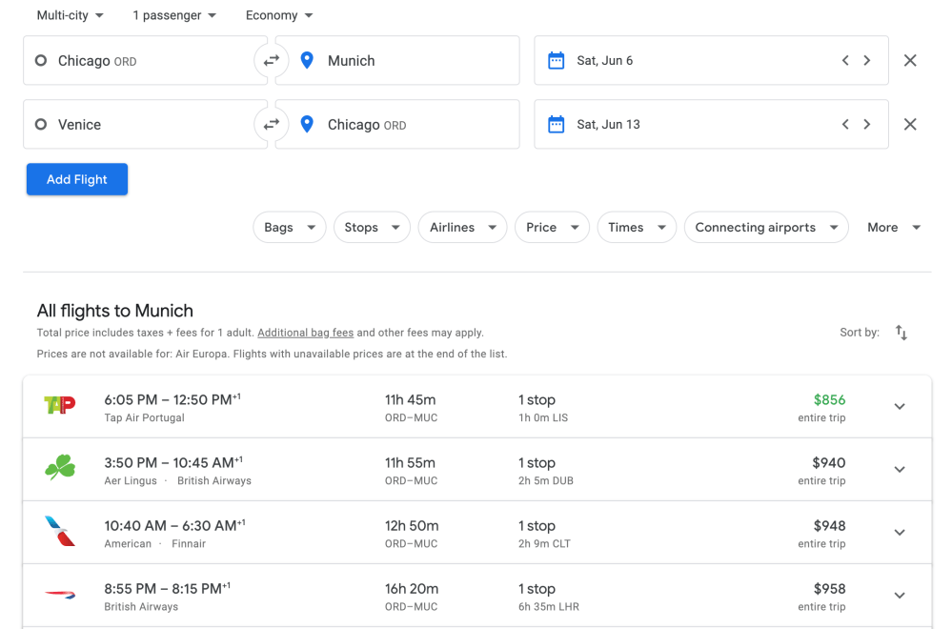Open the Connecting airports filter
Viewport: 952px width, 629px height.
[765, 228]
